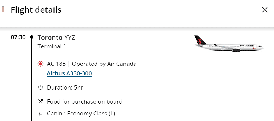This screenshot has width=274, height=121.
Task: Click the clock icon beside Duration
Action: click(41, 88)
